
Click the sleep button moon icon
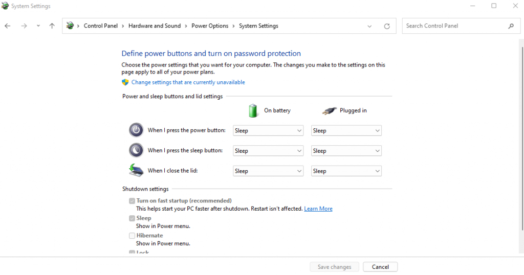click(136, 150)
